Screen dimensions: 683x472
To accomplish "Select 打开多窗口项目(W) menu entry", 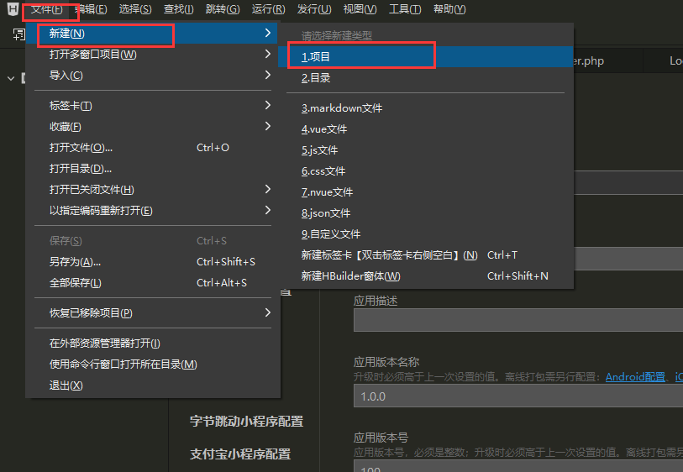I will click(x=151, y=55).
